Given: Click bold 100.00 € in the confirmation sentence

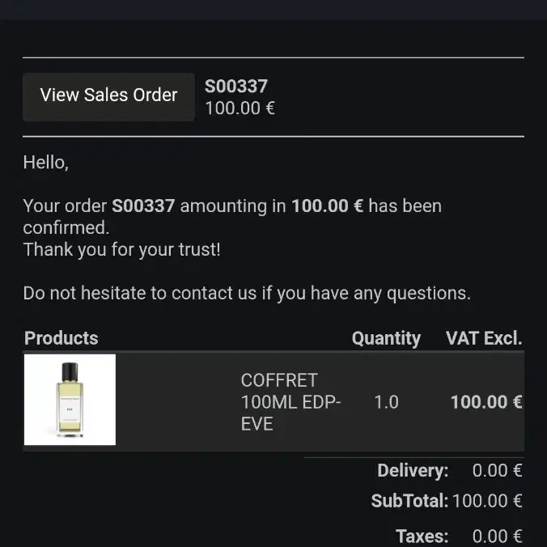Looking at the screenshot, I should coord(328,206).
